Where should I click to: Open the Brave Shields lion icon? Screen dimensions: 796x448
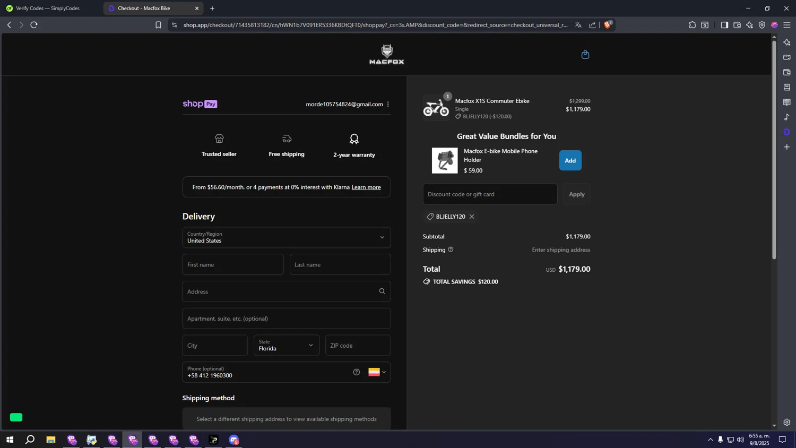(608, 24)
